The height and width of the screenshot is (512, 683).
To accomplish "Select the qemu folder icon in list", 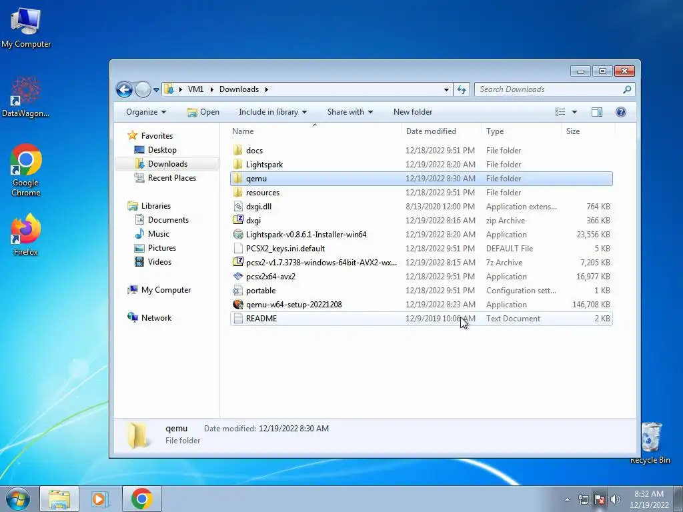I will tap(238, 178).
